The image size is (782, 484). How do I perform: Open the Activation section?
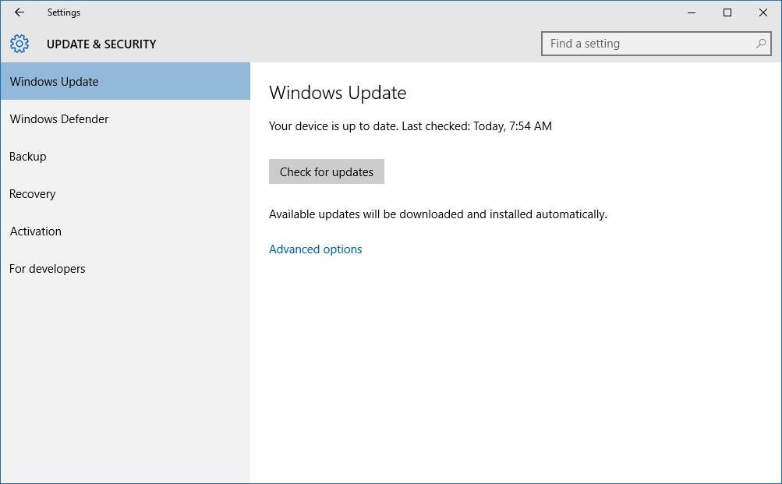[35, 231]
